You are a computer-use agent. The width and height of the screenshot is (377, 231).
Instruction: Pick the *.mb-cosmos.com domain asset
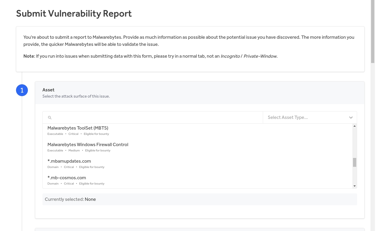click(x=198, y=180)
